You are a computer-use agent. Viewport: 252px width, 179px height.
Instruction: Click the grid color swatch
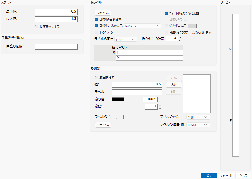192,26
